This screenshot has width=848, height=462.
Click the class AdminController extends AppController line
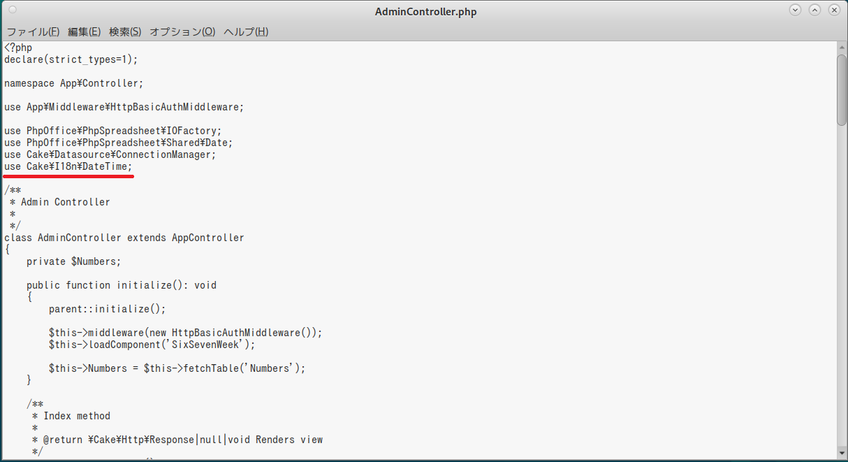click(124, 238)
